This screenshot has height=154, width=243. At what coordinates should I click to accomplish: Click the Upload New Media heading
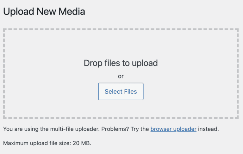(x=44, y=12)
